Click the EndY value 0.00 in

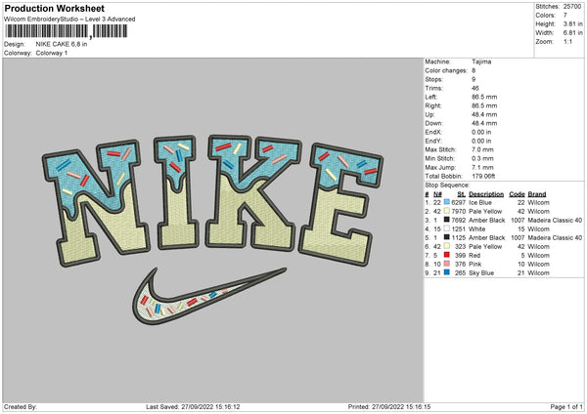click(481, 141)
